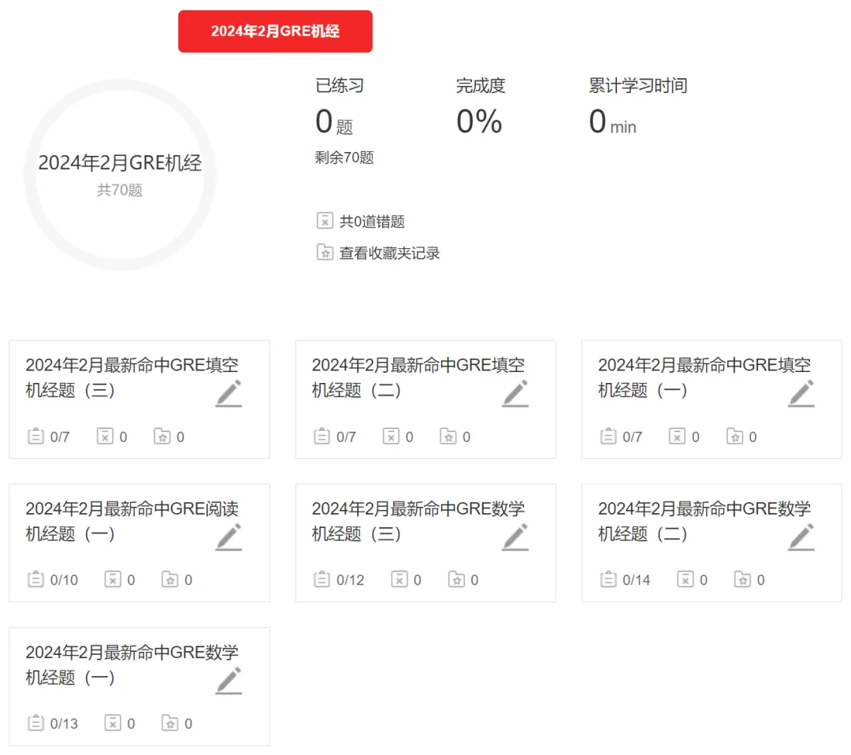Click clipboard progress icon on 填空机经题（一）card
This screenshot has height=755, width=851.
click(x=608, y=437)
